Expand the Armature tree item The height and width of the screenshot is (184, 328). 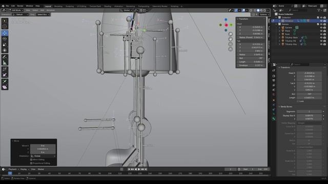point(279,21)
